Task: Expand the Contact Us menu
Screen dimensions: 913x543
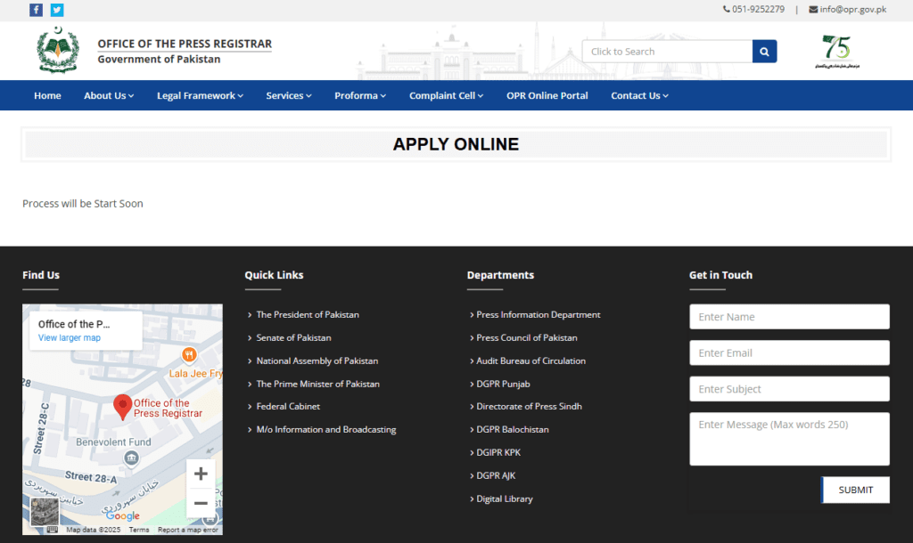Action: click(640, 95)
